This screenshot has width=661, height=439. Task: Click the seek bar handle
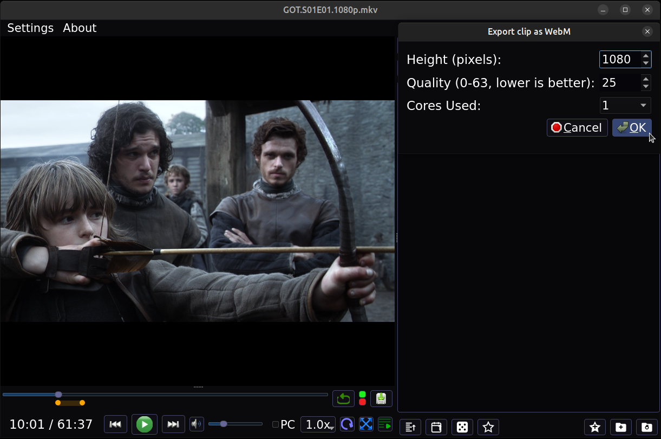pos(58,395)
